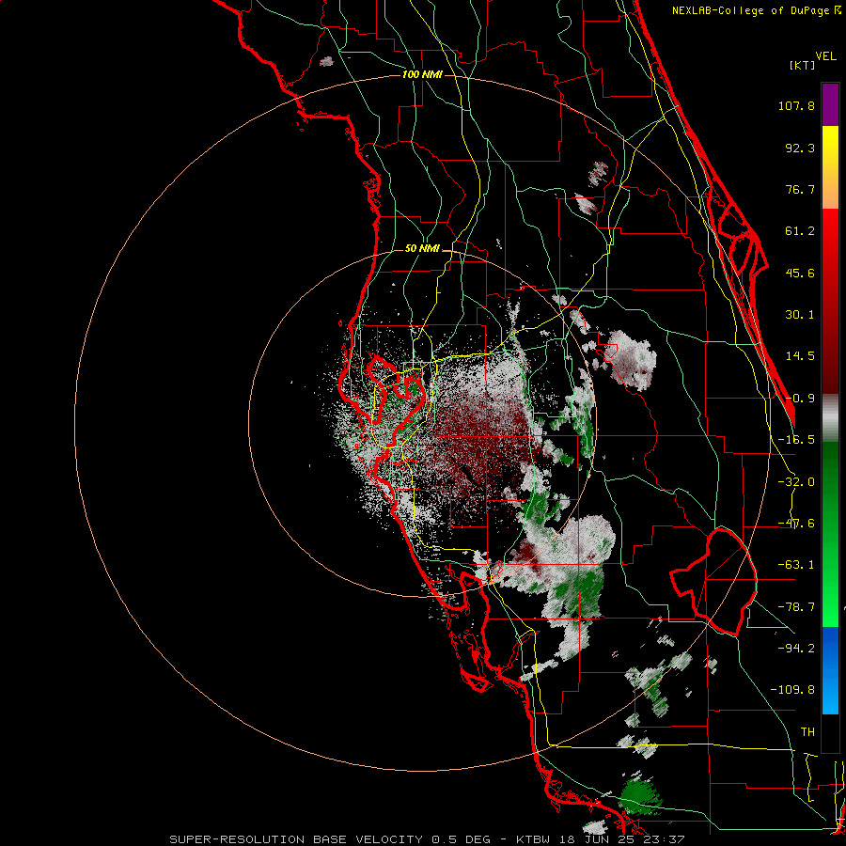Click the yellow-orange segment of the color bar
846x846 pixels.
click(x=830, y=167)
